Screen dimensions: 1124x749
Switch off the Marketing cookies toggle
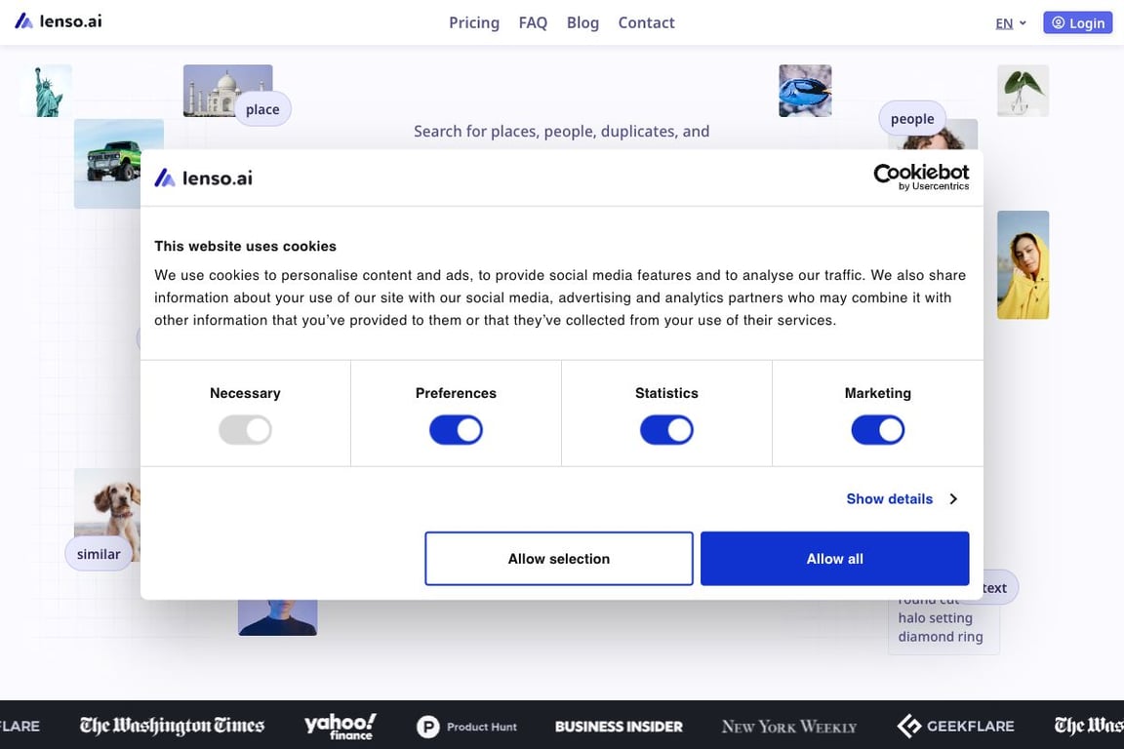(877, 430)
